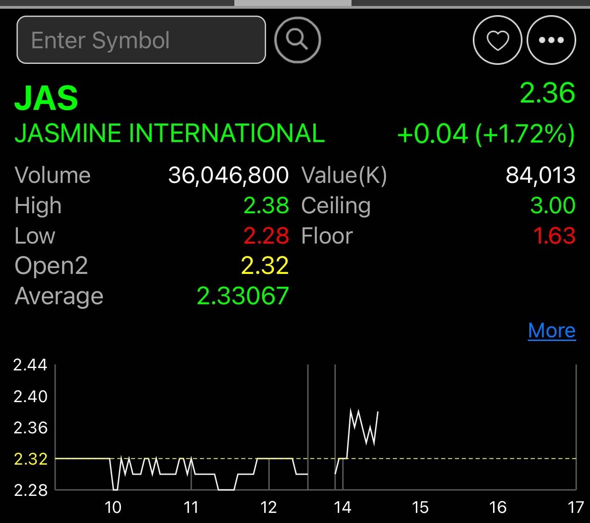Tap the 2.40 price axis label on the chart

coord(30,396)
